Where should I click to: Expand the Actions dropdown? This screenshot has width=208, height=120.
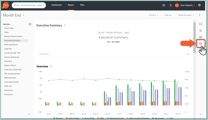[x=153, y=15]
